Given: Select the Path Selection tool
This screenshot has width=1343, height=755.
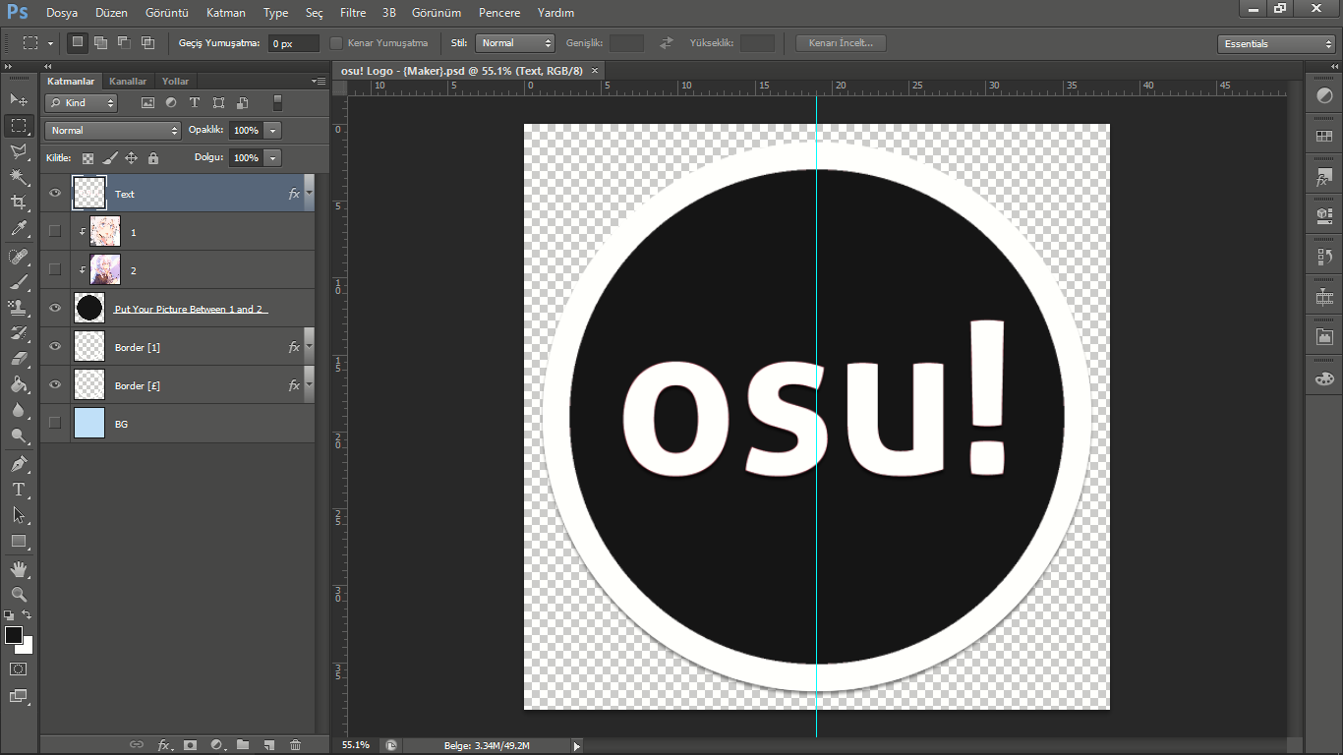Looking at the screenshot, I should [x=19, y=515].
